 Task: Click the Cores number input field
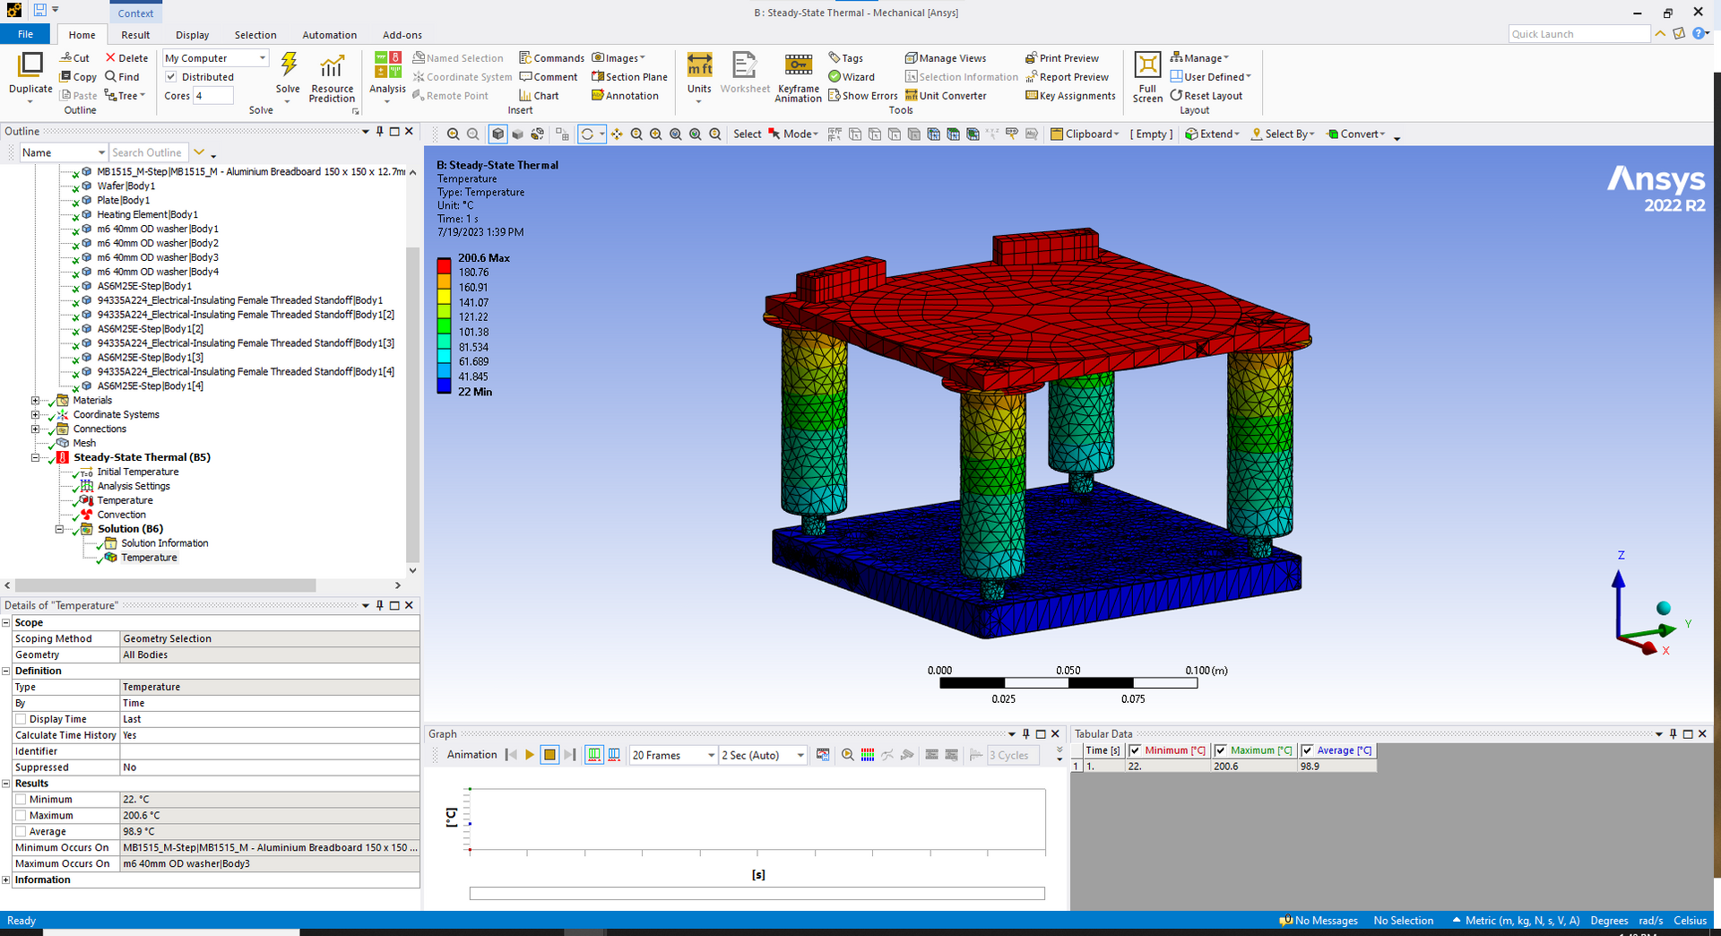(213, 96)
